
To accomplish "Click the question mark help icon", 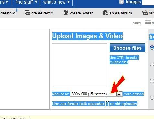I will pyautogui.click(x=107, y=104).
